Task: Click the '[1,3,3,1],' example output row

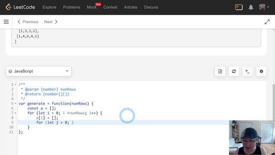Action: coord(29,31)
